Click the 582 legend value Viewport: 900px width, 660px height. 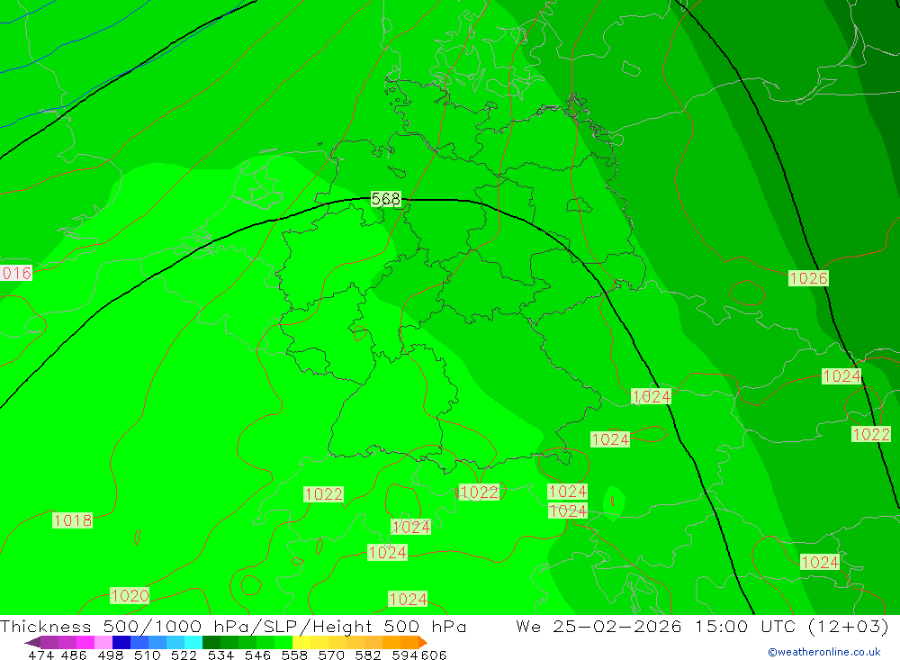click(368, 655)
